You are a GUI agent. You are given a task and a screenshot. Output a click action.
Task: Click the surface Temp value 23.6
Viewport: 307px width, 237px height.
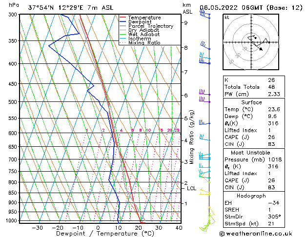tap(274, 109)
